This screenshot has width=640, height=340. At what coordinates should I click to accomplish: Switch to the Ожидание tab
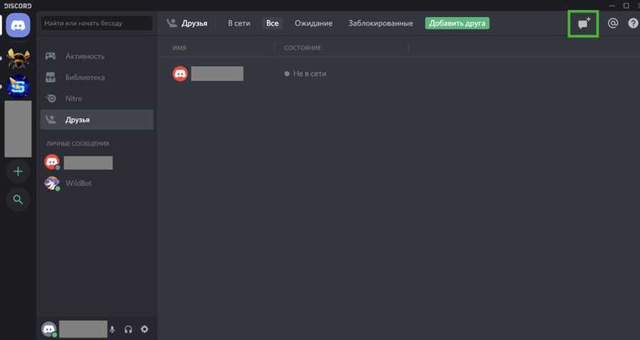tap(314, 23)
